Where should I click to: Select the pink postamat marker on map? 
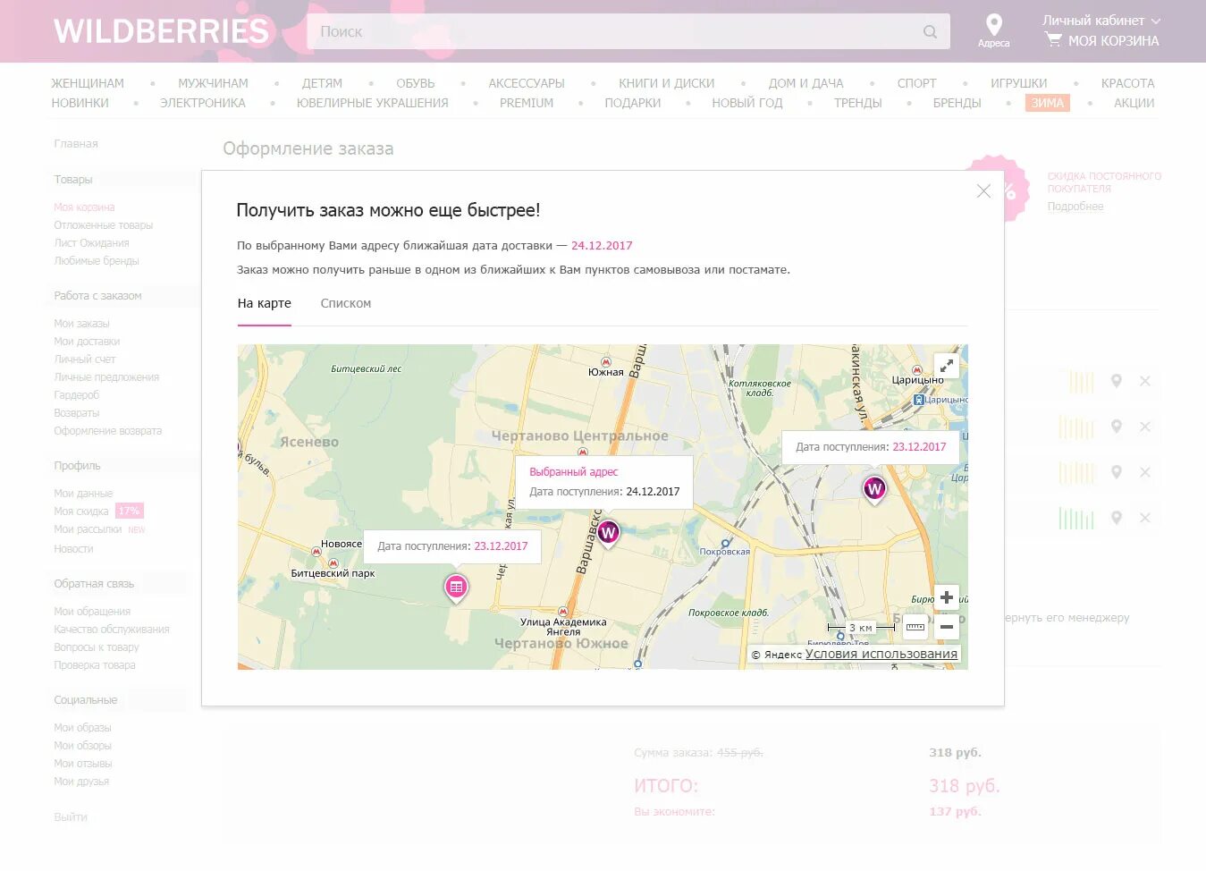point(456,588)
